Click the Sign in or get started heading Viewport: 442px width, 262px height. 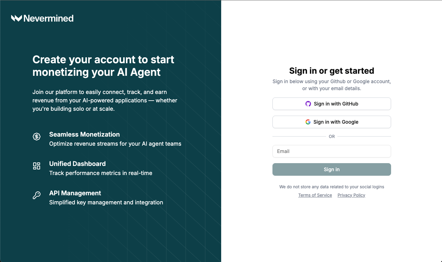(x=331, y=71)
